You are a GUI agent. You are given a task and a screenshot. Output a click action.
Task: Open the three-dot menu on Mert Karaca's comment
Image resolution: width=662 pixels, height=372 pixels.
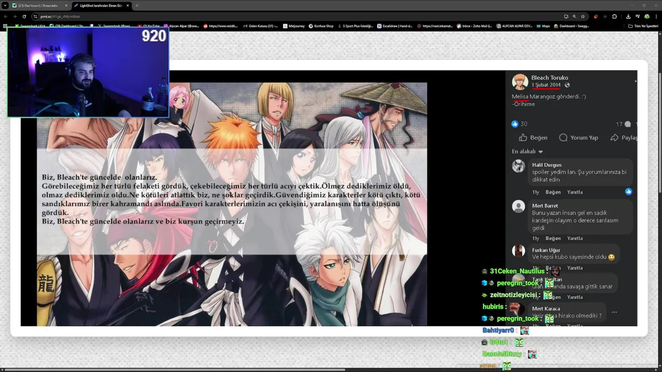[614, 312]
